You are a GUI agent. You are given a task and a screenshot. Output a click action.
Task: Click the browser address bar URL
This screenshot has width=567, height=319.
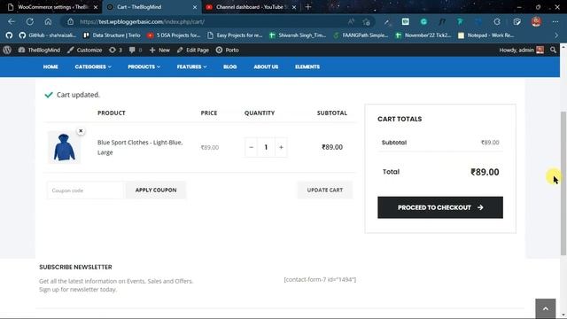pyautogui.click(x=142, y=21)
